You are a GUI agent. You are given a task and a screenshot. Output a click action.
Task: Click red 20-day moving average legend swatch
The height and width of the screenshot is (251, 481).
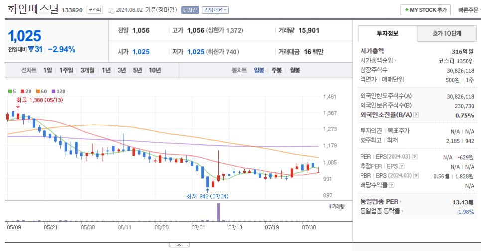point(22,91)
